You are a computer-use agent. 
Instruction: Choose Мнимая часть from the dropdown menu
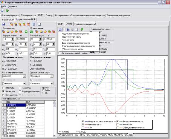68,40
